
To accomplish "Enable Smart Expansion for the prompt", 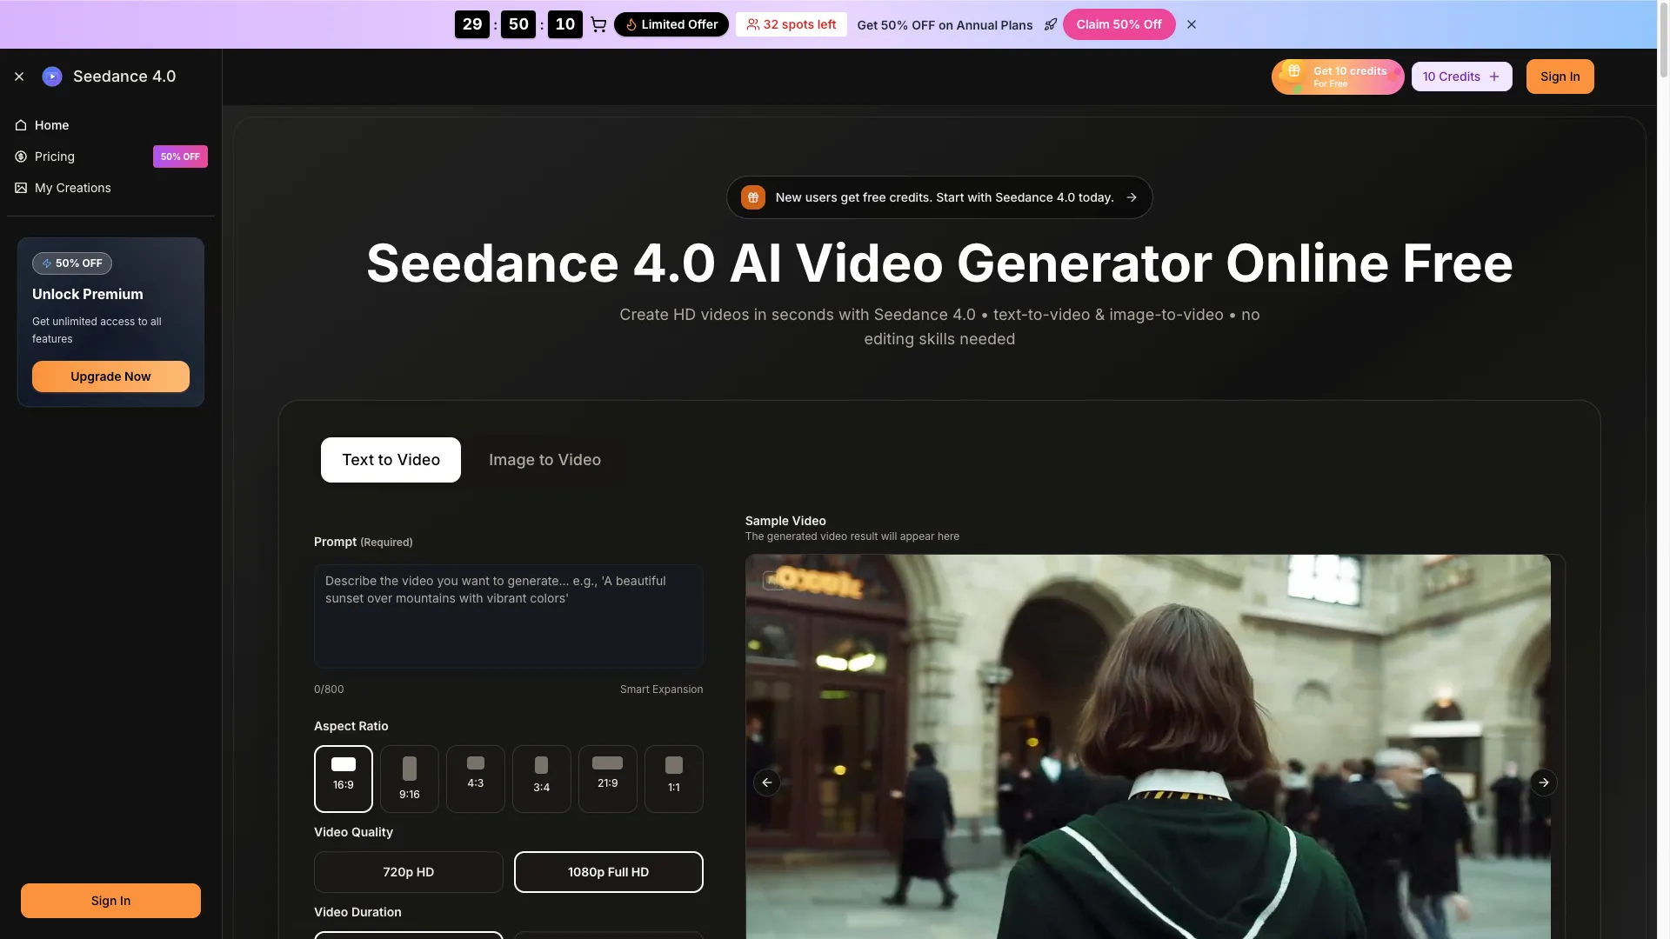I will pos(661,689).
